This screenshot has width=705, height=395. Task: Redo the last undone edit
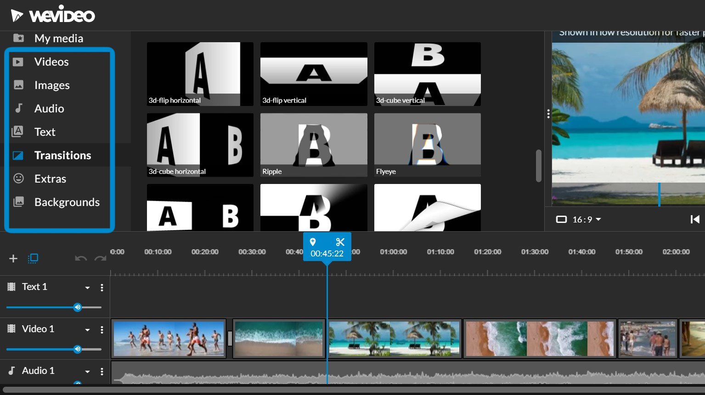click(x=100, y=259)
